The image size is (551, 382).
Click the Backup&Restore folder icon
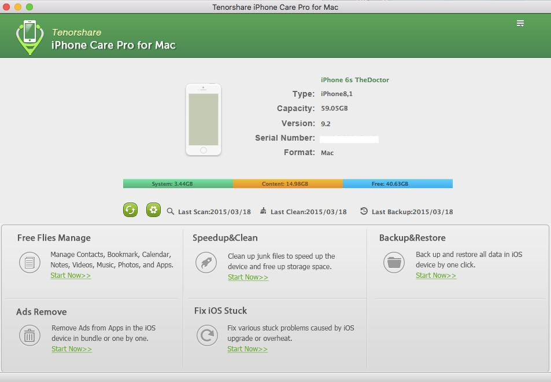pos(394,262)
